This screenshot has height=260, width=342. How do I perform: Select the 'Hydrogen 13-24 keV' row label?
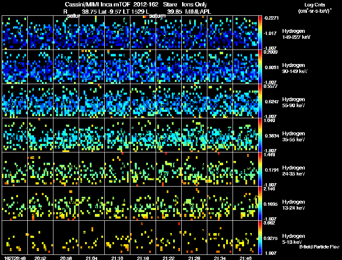pyautogui.click(x=294, y=205)
